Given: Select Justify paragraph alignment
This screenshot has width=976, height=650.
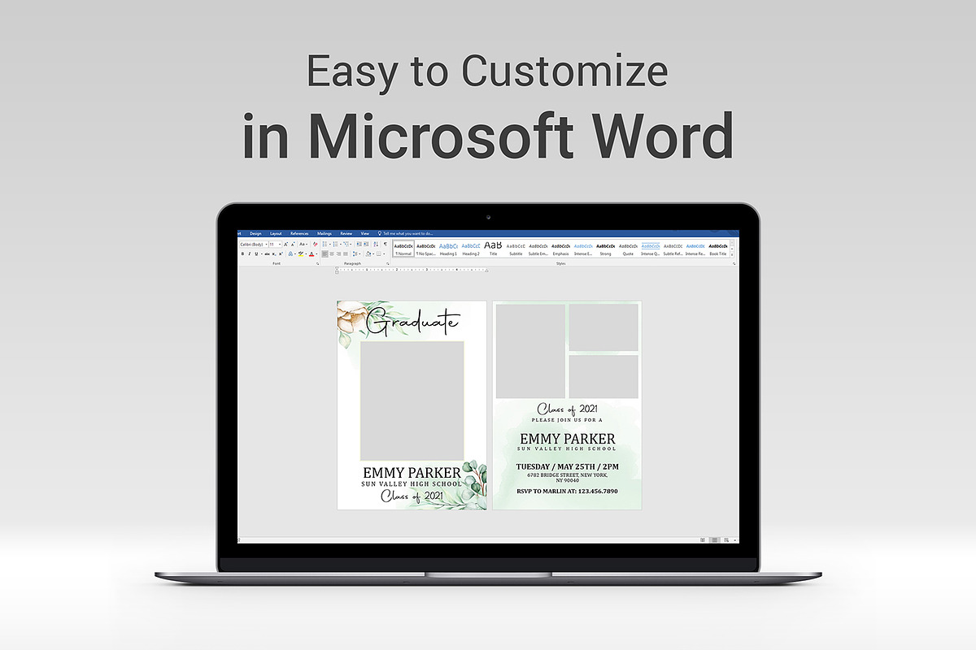Looking at the screenshot, I should (346, 254).
